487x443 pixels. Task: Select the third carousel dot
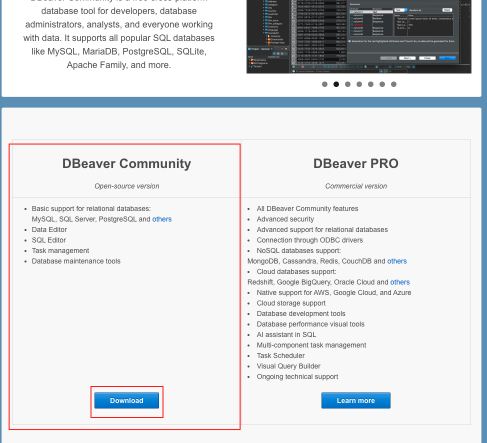pos(347,84)
